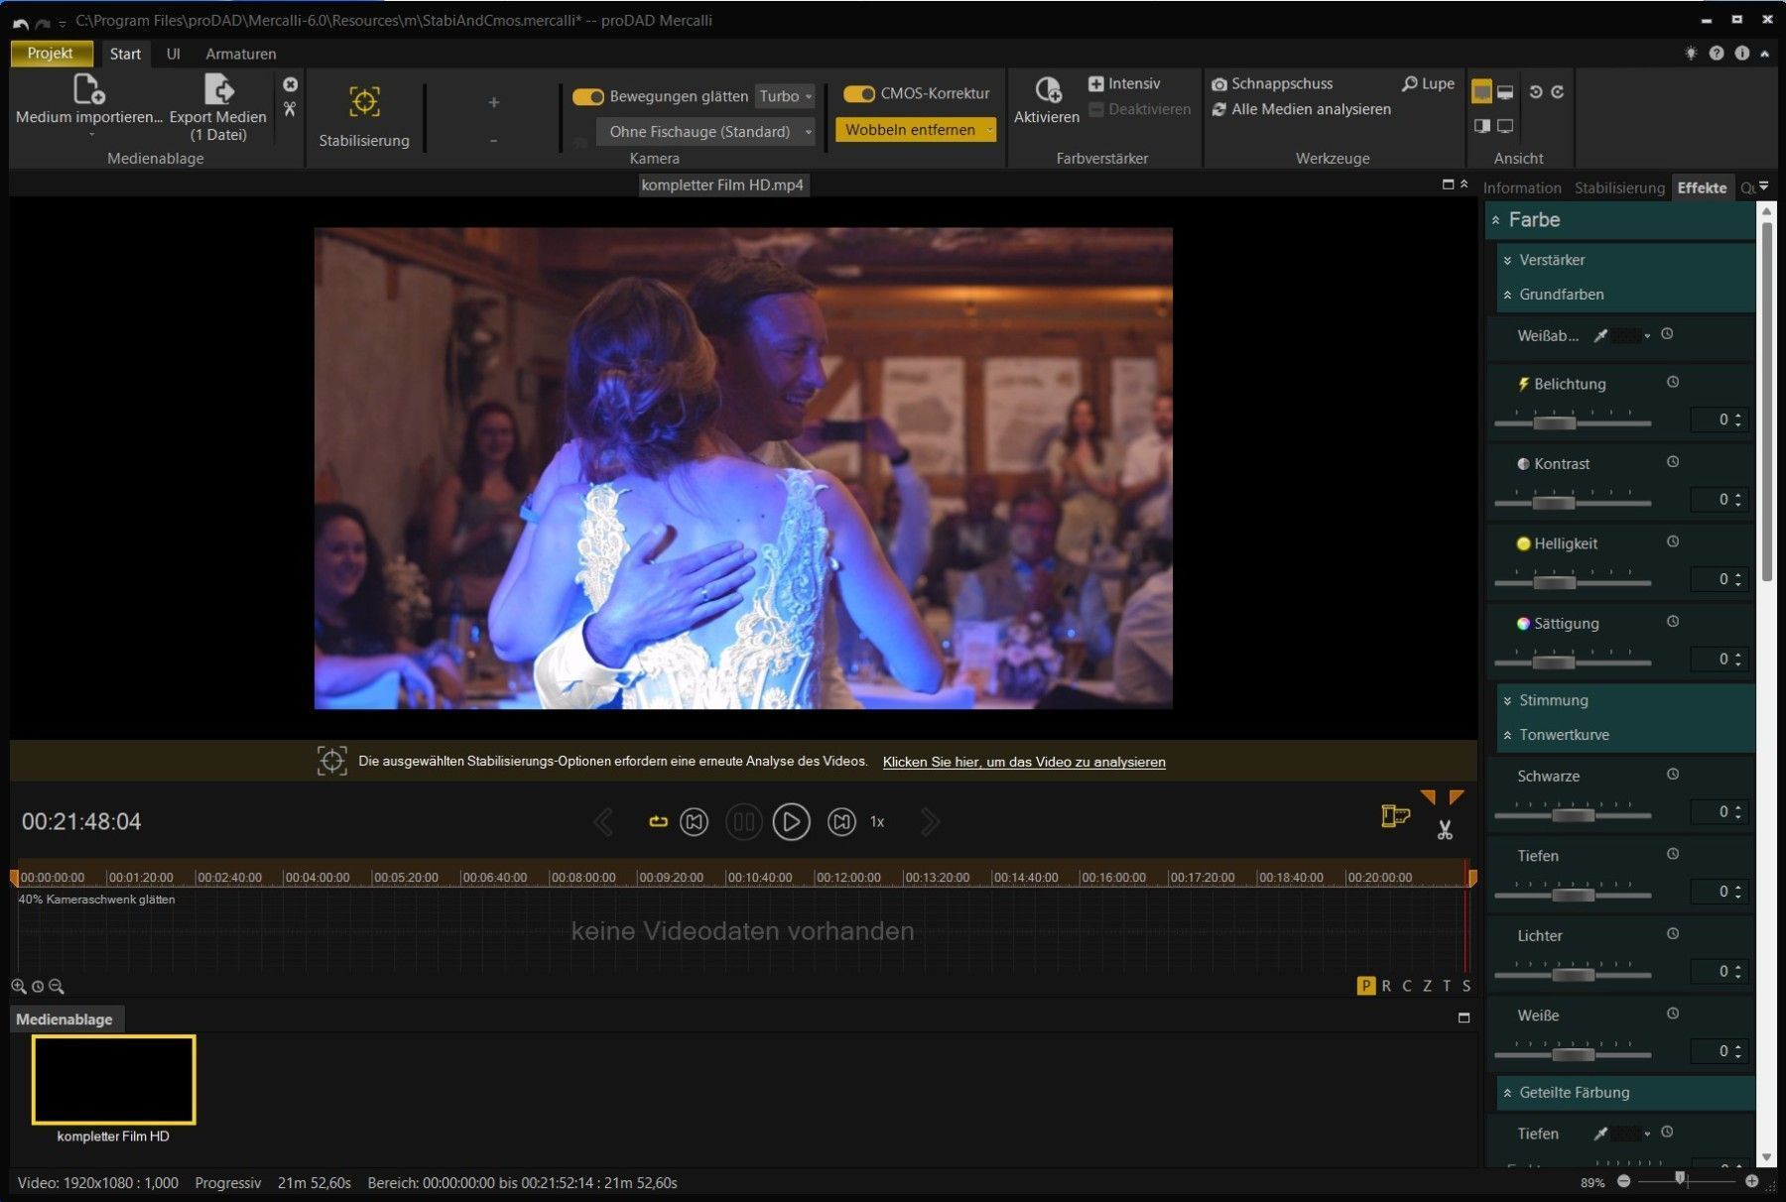Click the Export Medien icon
Screen dimensions: 1786x1202
tap(218, 90)
